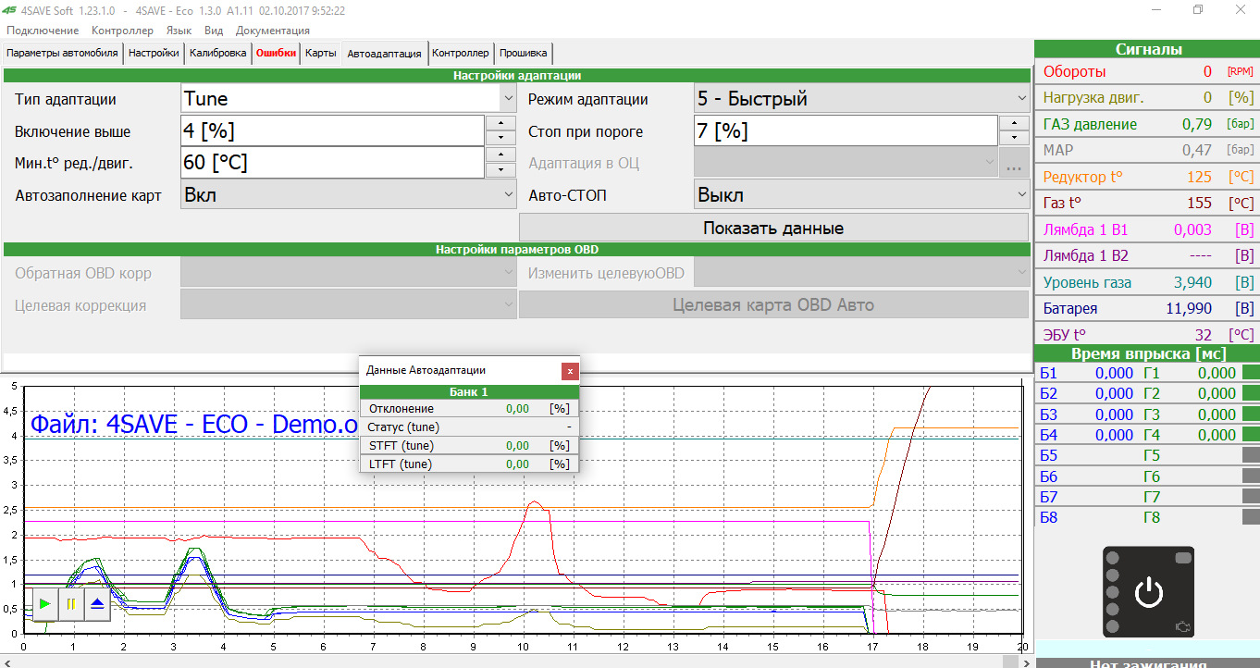Pause the graph playback

click(70, 604)
